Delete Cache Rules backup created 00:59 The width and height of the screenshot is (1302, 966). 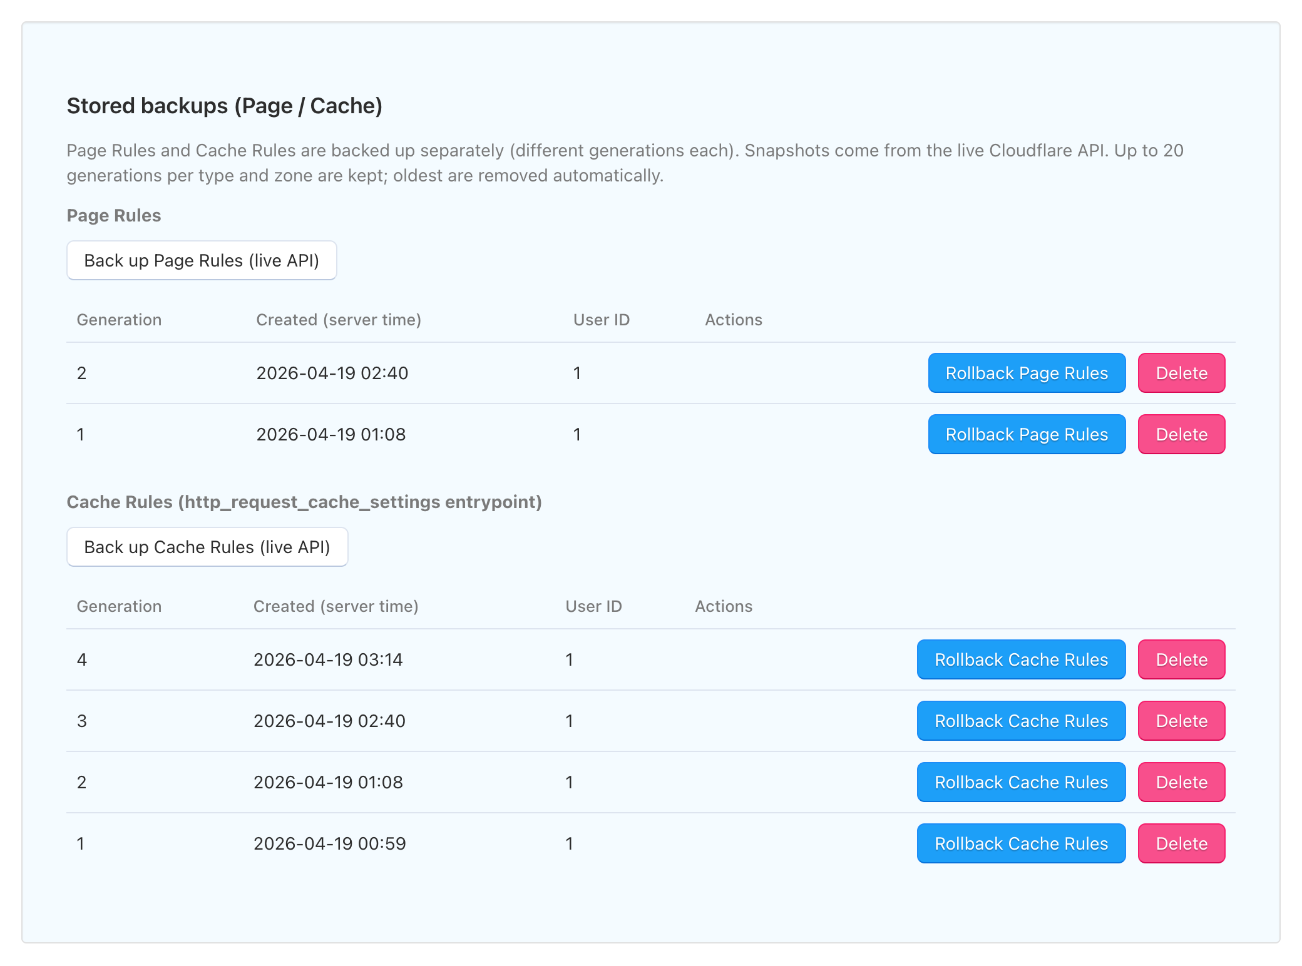point(1181,843)
